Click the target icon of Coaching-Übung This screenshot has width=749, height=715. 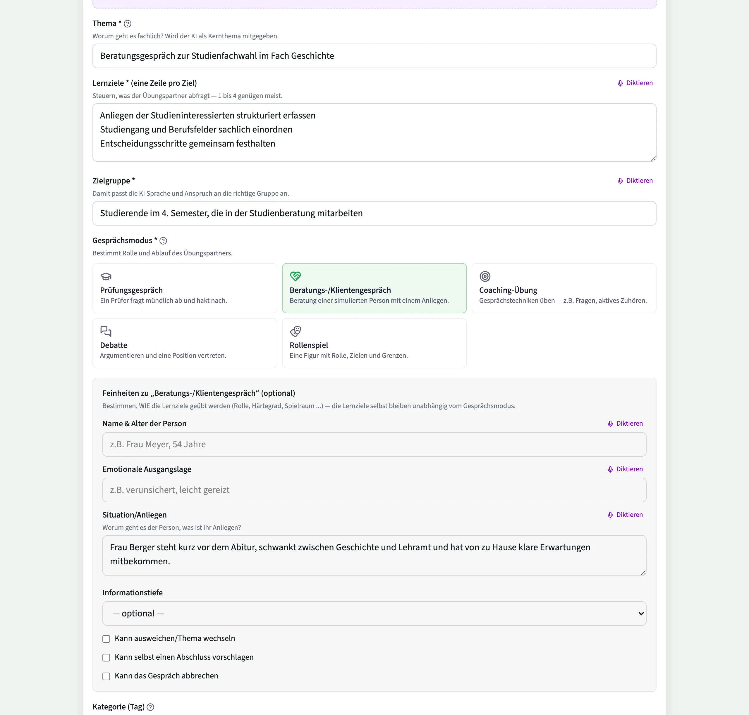click(485, 276)
